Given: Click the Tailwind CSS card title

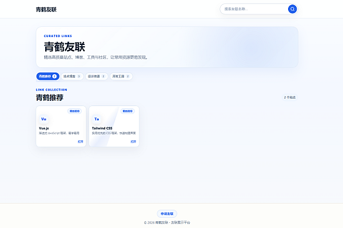Looking at the screenshot, I should click(x=102, y=128).
